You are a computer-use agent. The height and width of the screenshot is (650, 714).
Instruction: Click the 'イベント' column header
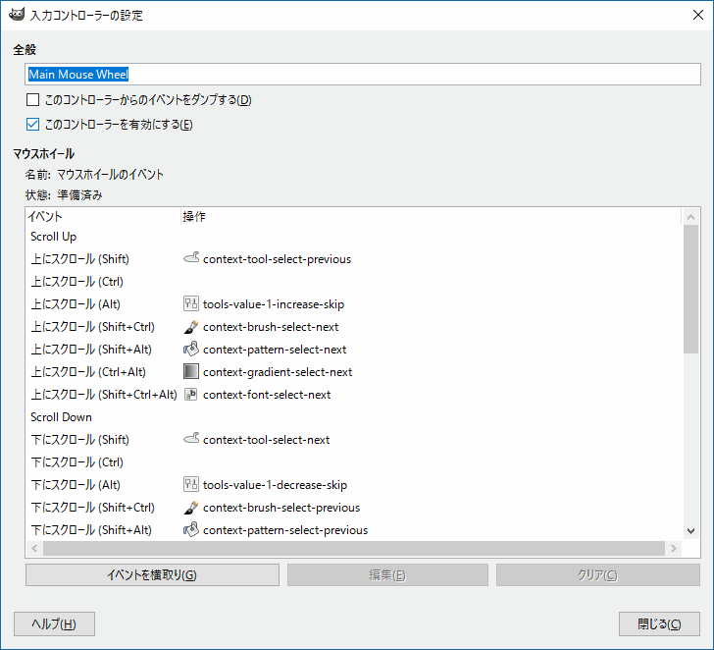pos(103,217)
